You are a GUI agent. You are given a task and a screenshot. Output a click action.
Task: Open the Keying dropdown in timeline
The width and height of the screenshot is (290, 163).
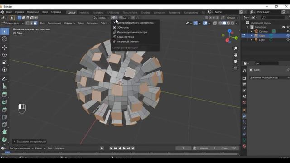40,148
